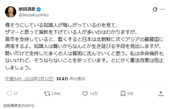The width and height of the screenshot is (169, 109).
Task: Repost using the retweet arrows icon
Action: point(47,94)
